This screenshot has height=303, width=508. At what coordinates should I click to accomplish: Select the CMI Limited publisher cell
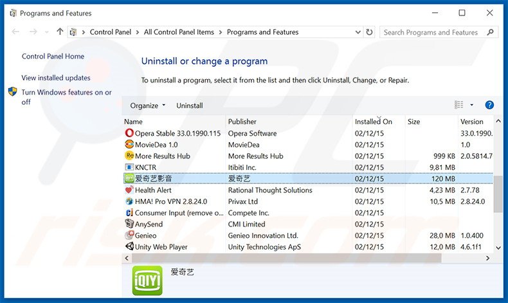[x=246, y=224]
